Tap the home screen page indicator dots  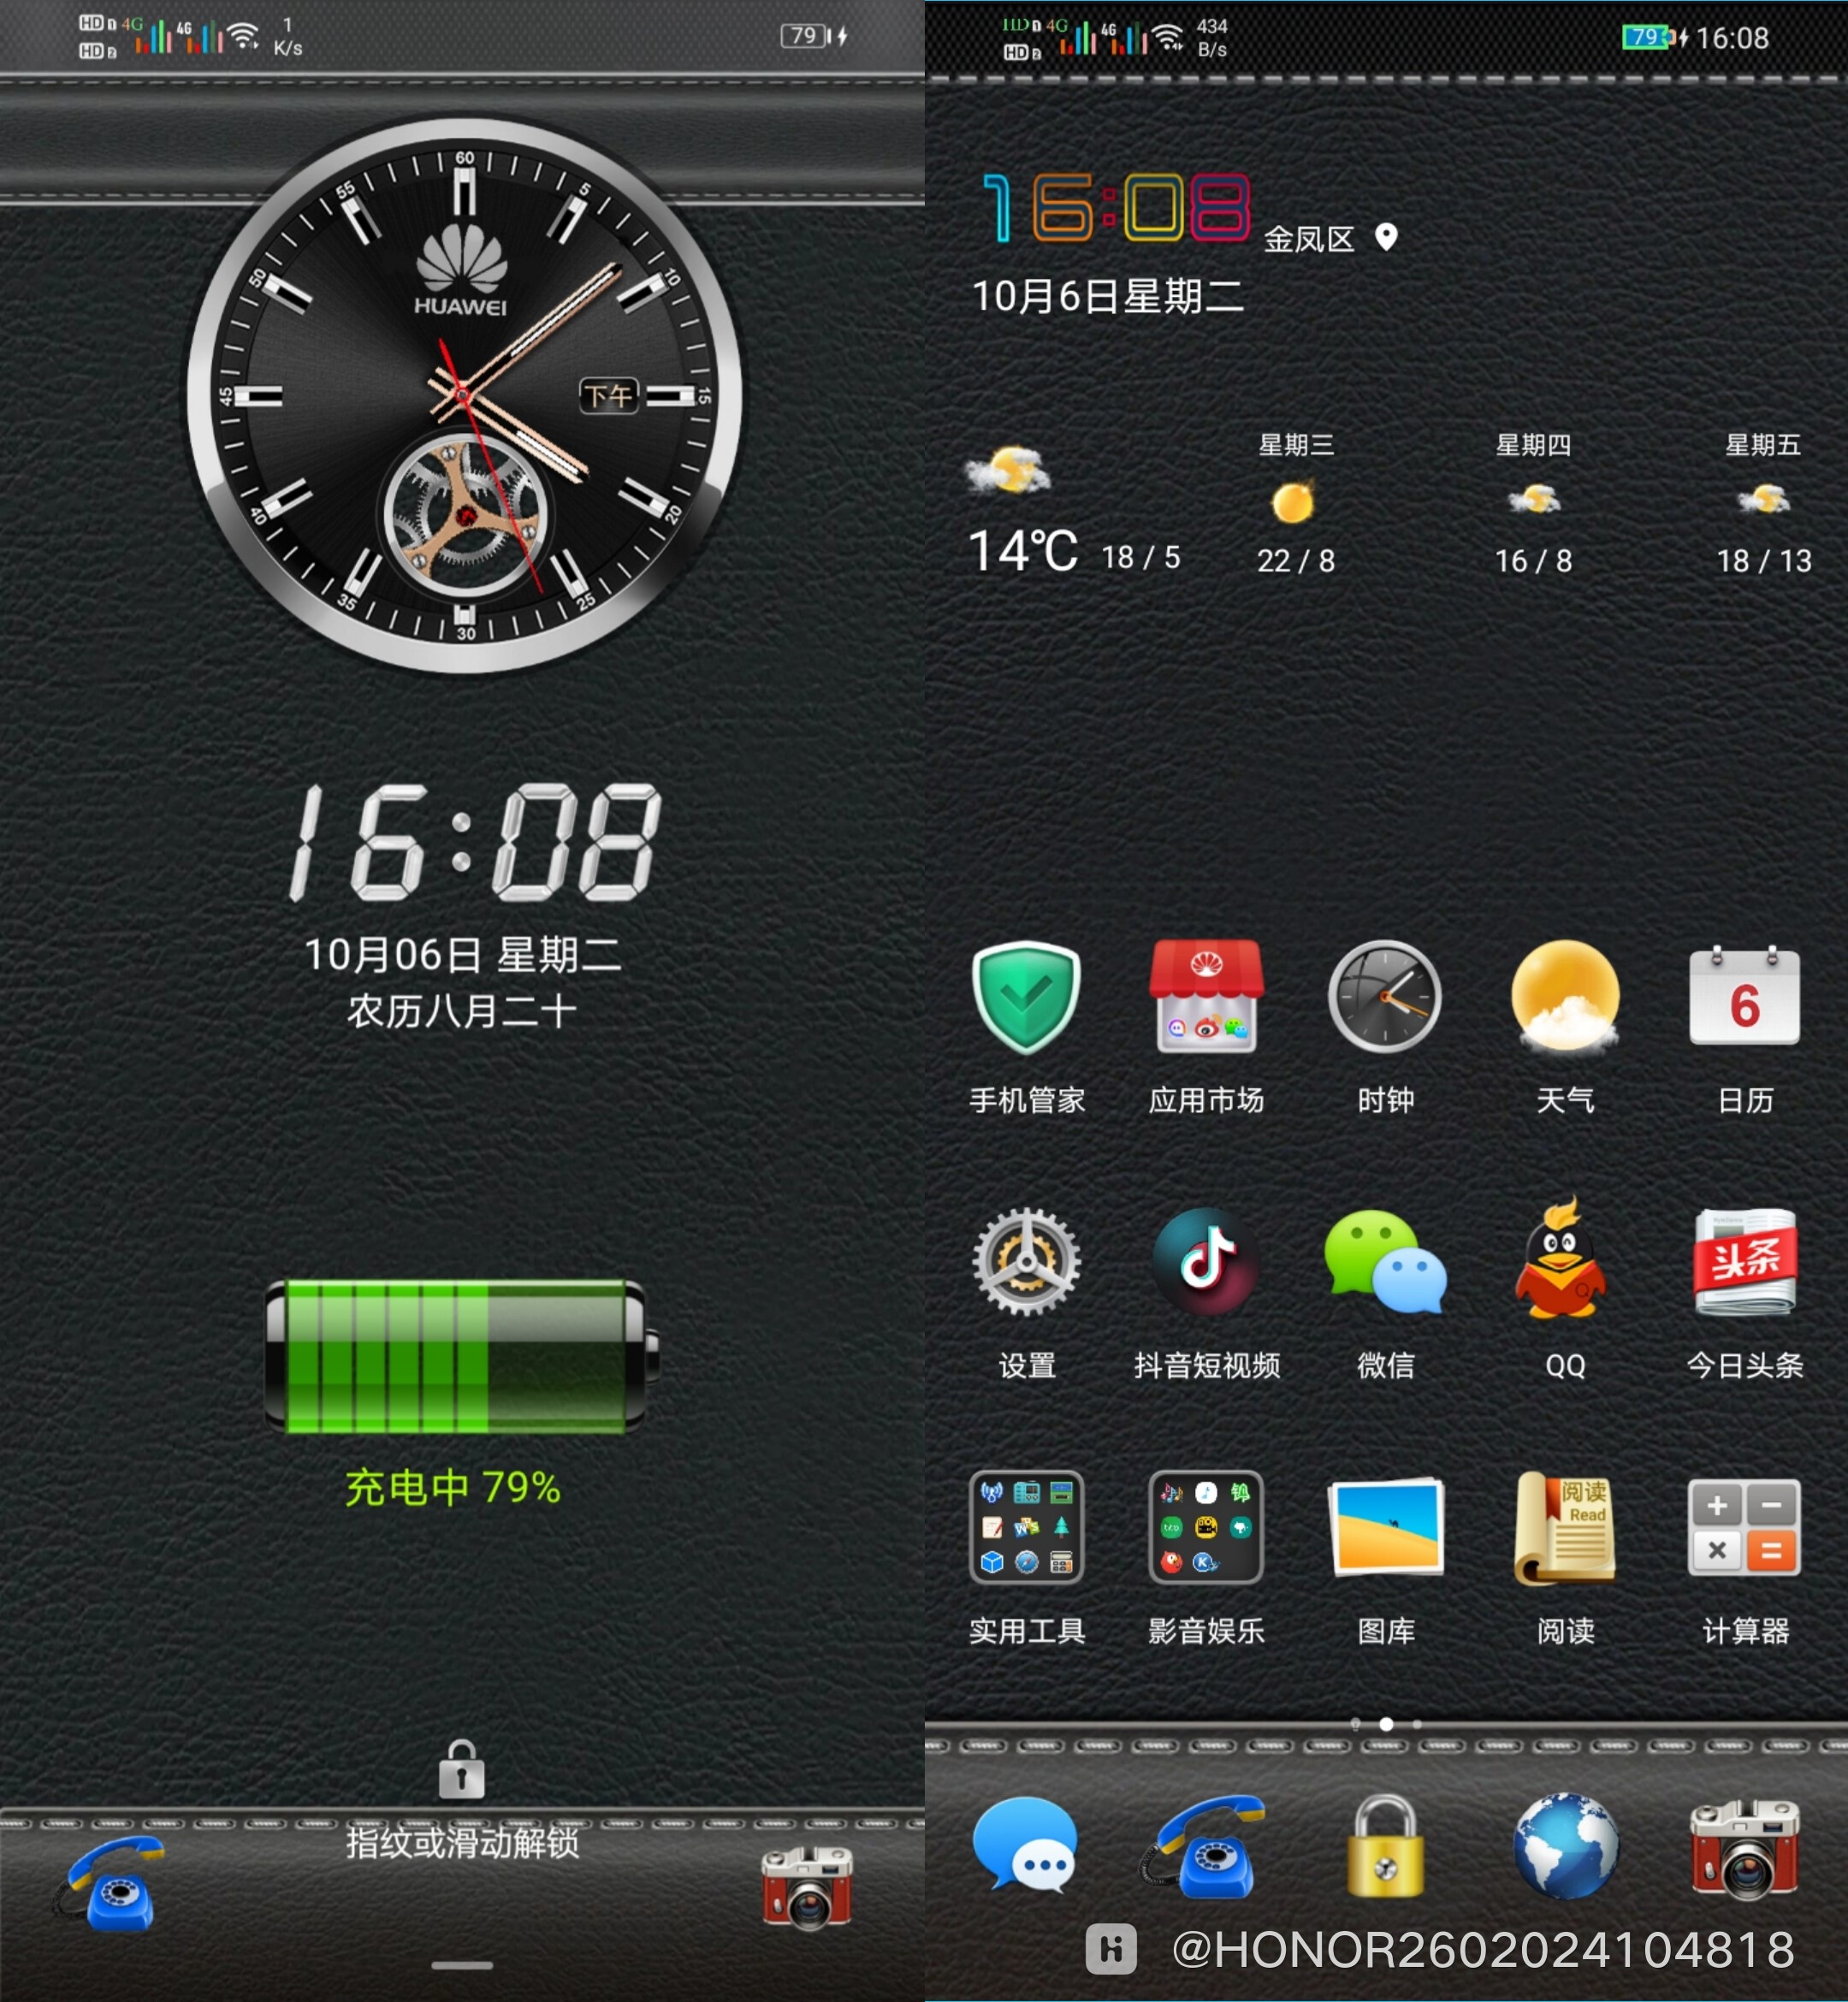(x=1386, y=1724)
